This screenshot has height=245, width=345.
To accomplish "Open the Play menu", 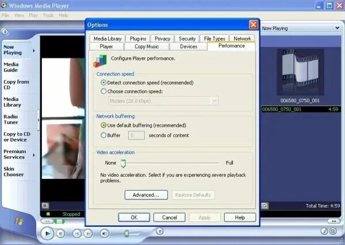I will pyautogui.click(x=33, y=15).
